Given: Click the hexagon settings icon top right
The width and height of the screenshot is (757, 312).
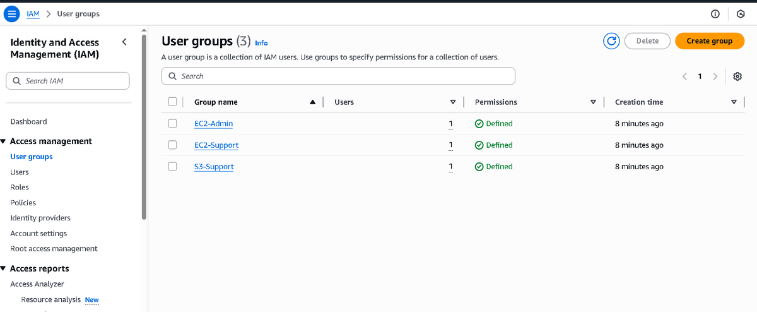Looking at the screenshot, I should pos(741,14).
